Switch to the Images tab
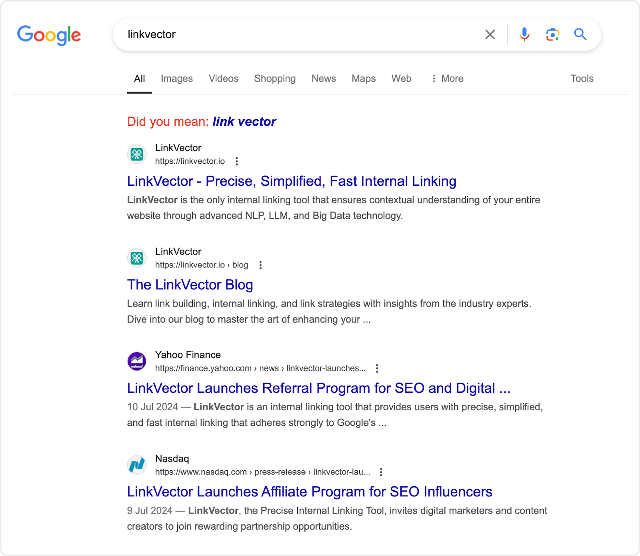 pos(177,79)
